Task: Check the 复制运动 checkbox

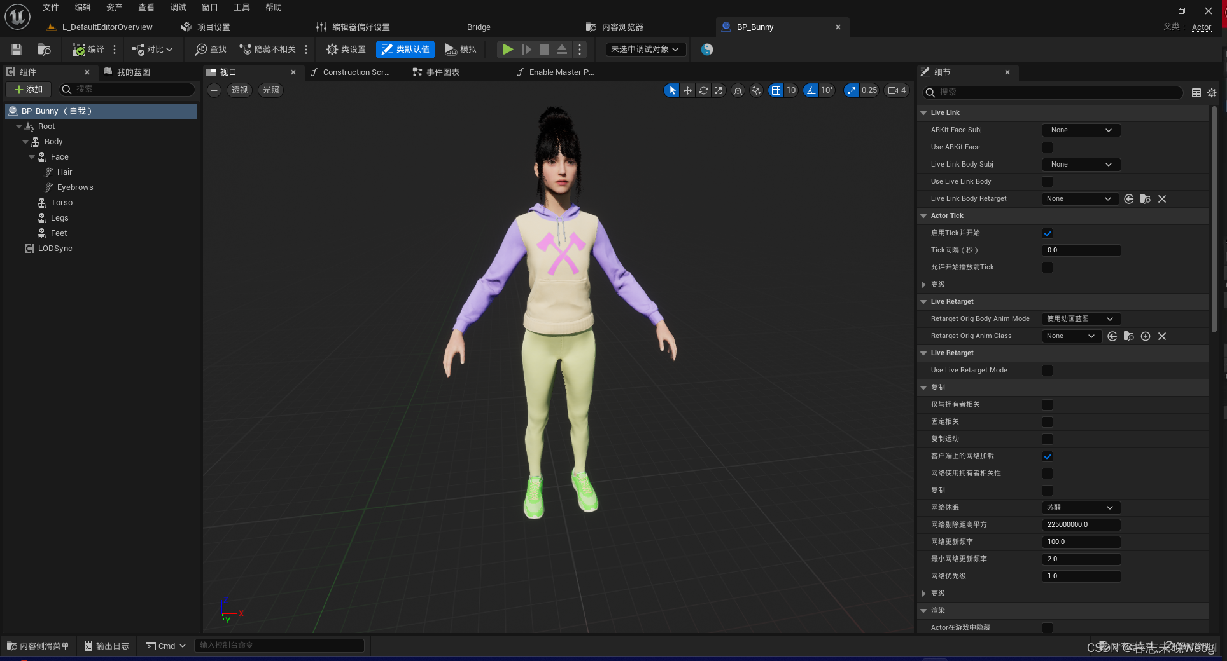Action: tap(1048, 439)
